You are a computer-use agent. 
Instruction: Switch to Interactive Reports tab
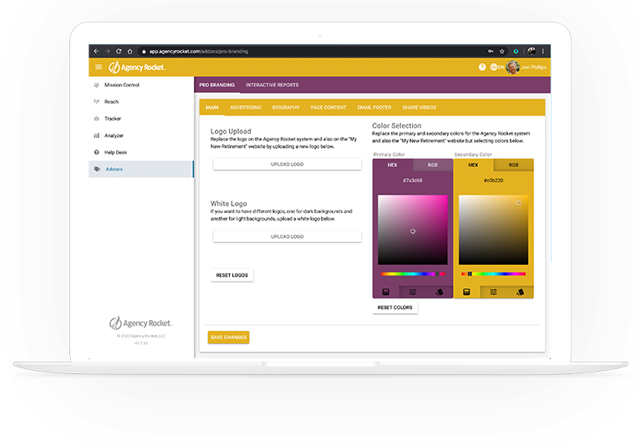[x=272, y=85]
